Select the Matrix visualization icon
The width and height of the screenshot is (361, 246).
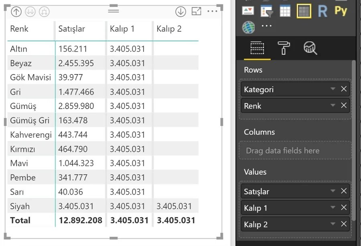tap(304, 11)
